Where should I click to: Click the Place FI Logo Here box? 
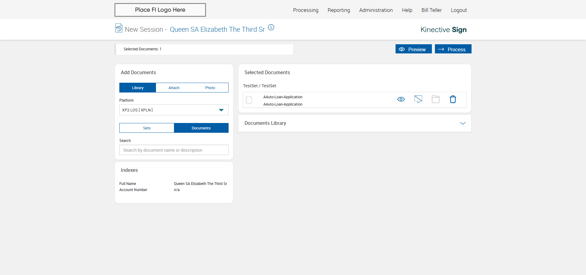coord(160,10)
